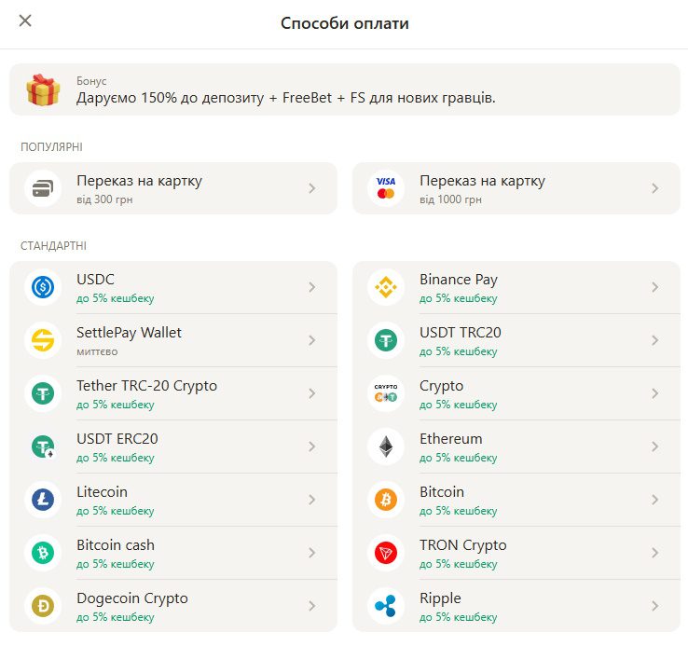This screenshot has height=646, width=688.
Task: Open chevron arrow for USDT ERC20
Action: pyautogui.click(x=312, y=447)
